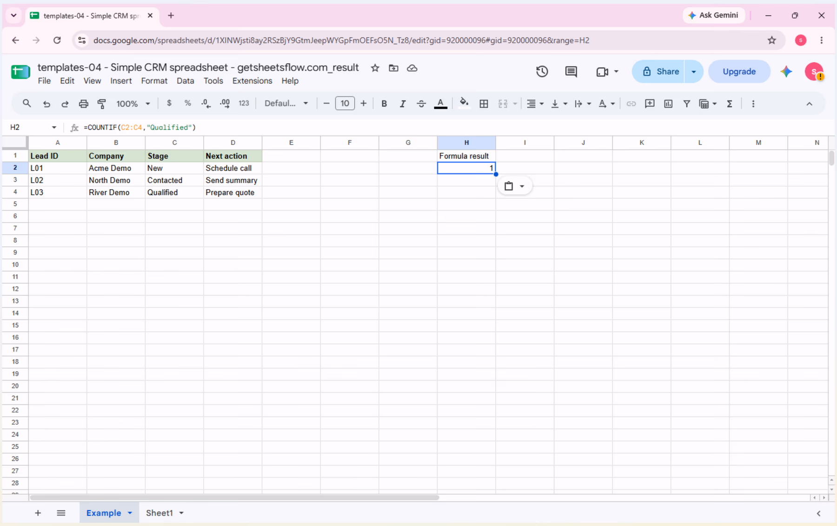Click the print icon
This screenshot has width=837, height=526.
pyautogui.click(x=83, y=104)
